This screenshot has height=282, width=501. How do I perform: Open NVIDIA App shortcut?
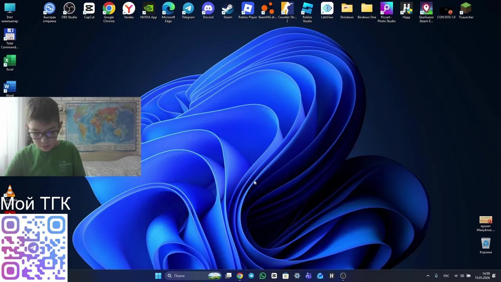pos(149,11)
